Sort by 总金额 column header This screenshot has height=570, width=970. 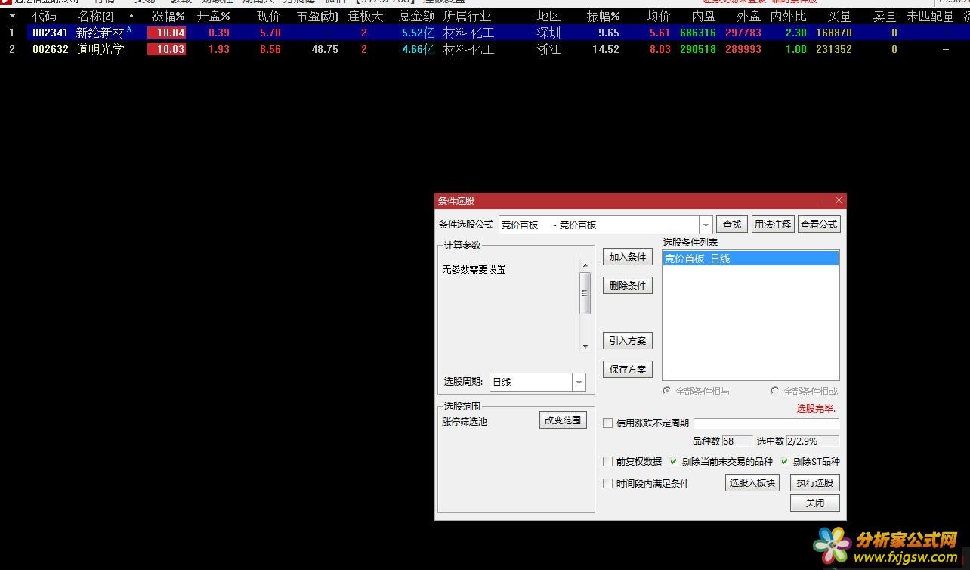417,16
